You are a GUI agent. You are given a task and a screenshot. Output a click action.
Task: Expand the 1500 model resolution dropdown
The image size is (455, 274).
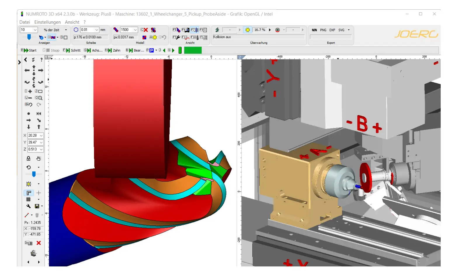coord(135,30)
